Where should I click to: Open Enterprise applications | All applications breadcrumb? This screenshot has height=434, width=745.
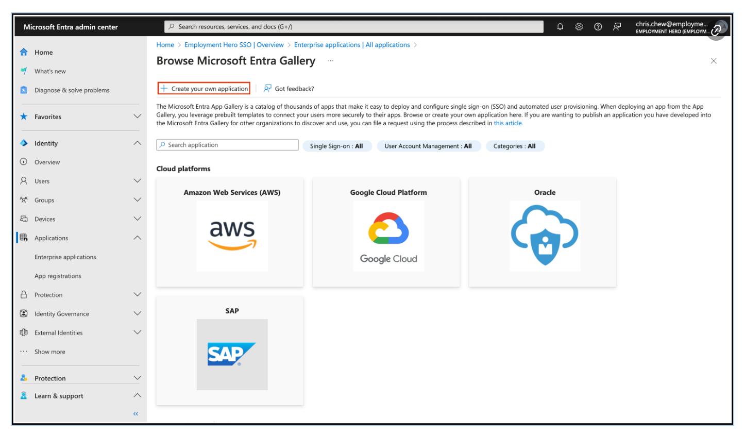tap(352, 45)
